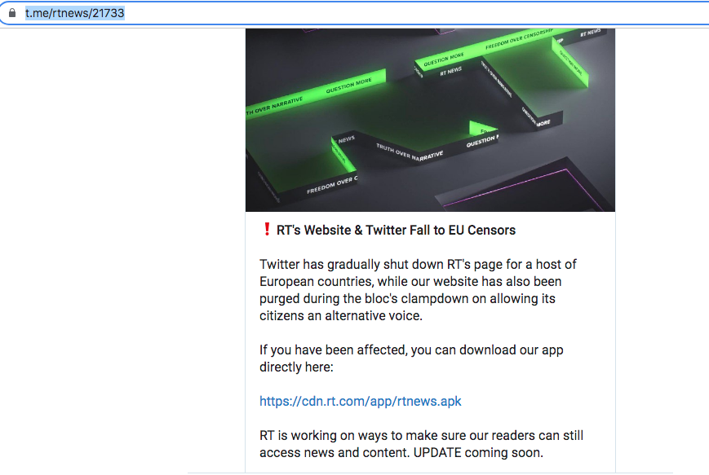
Task: Click the paragraph starting "Twitter has gradually shut down"
Action: pyautogui.click(x=418, y=290)
